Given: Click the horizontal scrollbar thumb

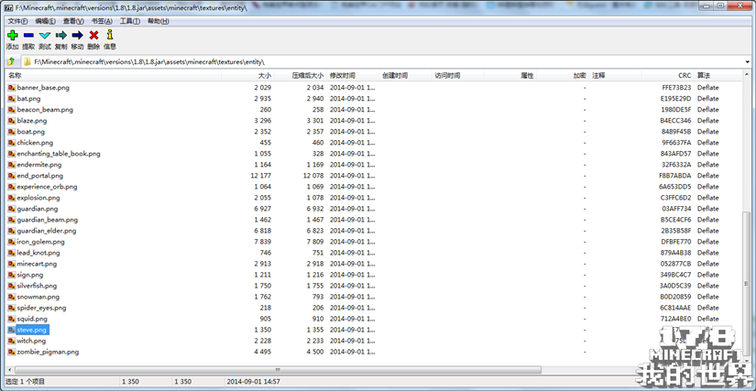Looking at the screenshot, I should click(278, 370).
